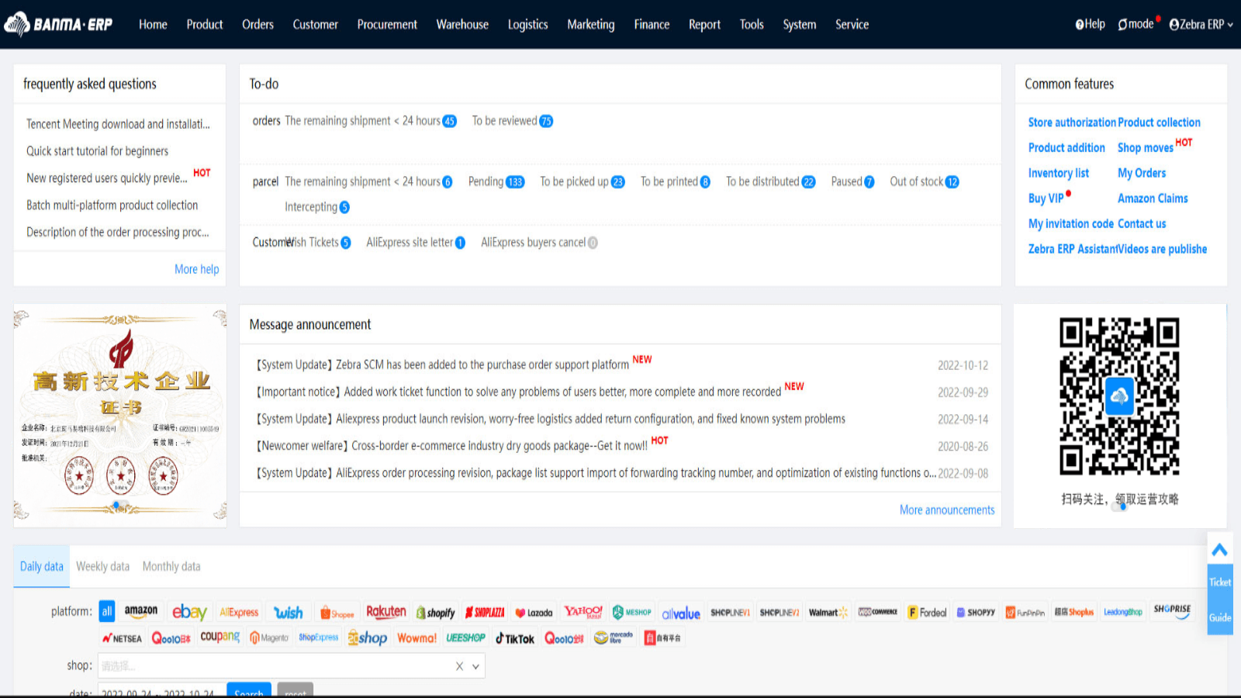The width and height of the screenshot is (1241, 698).
Task: Click the Walmart platform icon
Action: coord(827,612)
